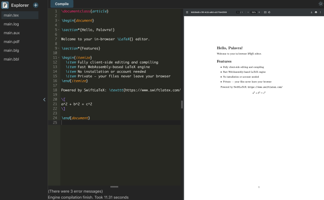Zoom out the PDF preview
Viewport: 324px width, 200px height.
click(248, 12)
